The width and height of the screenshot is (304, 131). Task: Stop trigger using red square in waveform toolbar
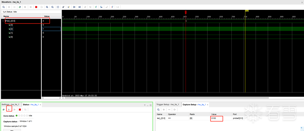(36, 7)
